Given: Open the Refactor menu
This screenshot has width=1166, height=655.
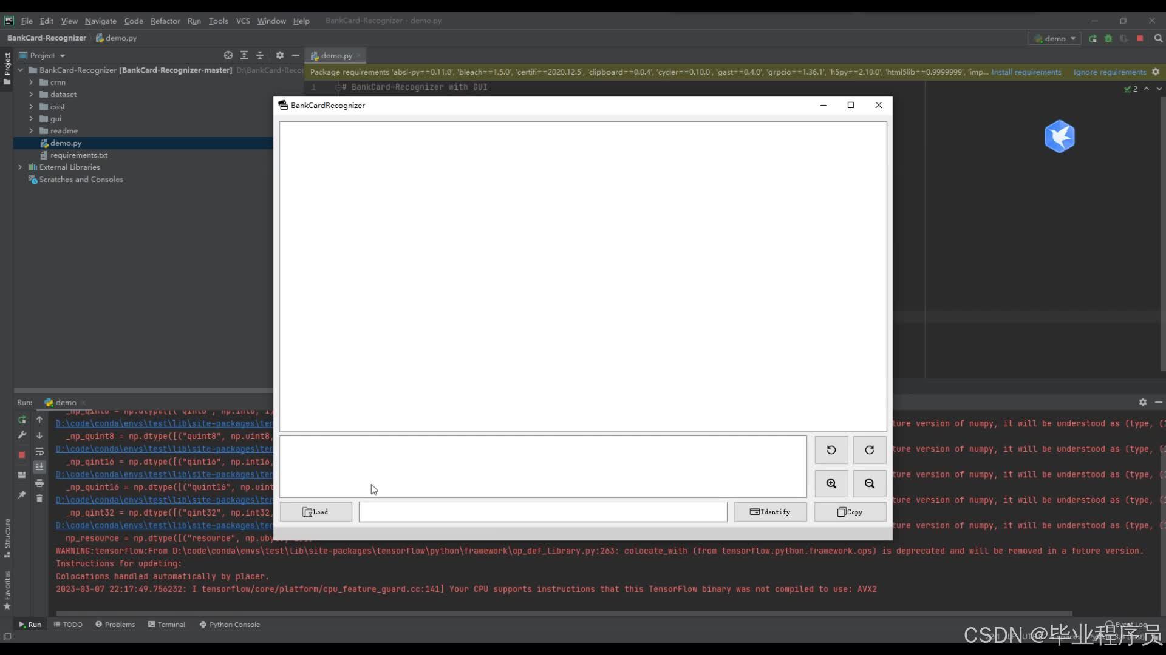Looking at the screenshot, I should 165,21.
